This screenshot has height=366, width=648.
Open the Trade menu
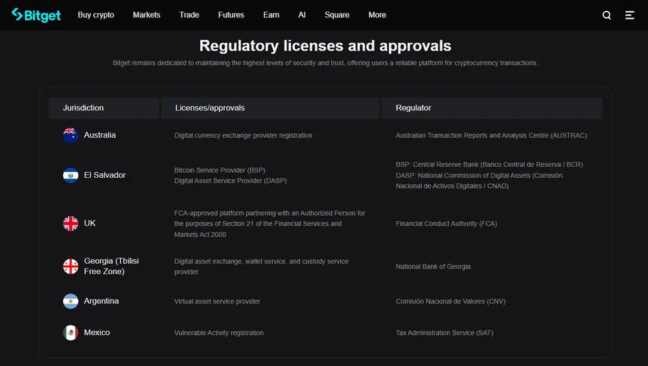189,15
